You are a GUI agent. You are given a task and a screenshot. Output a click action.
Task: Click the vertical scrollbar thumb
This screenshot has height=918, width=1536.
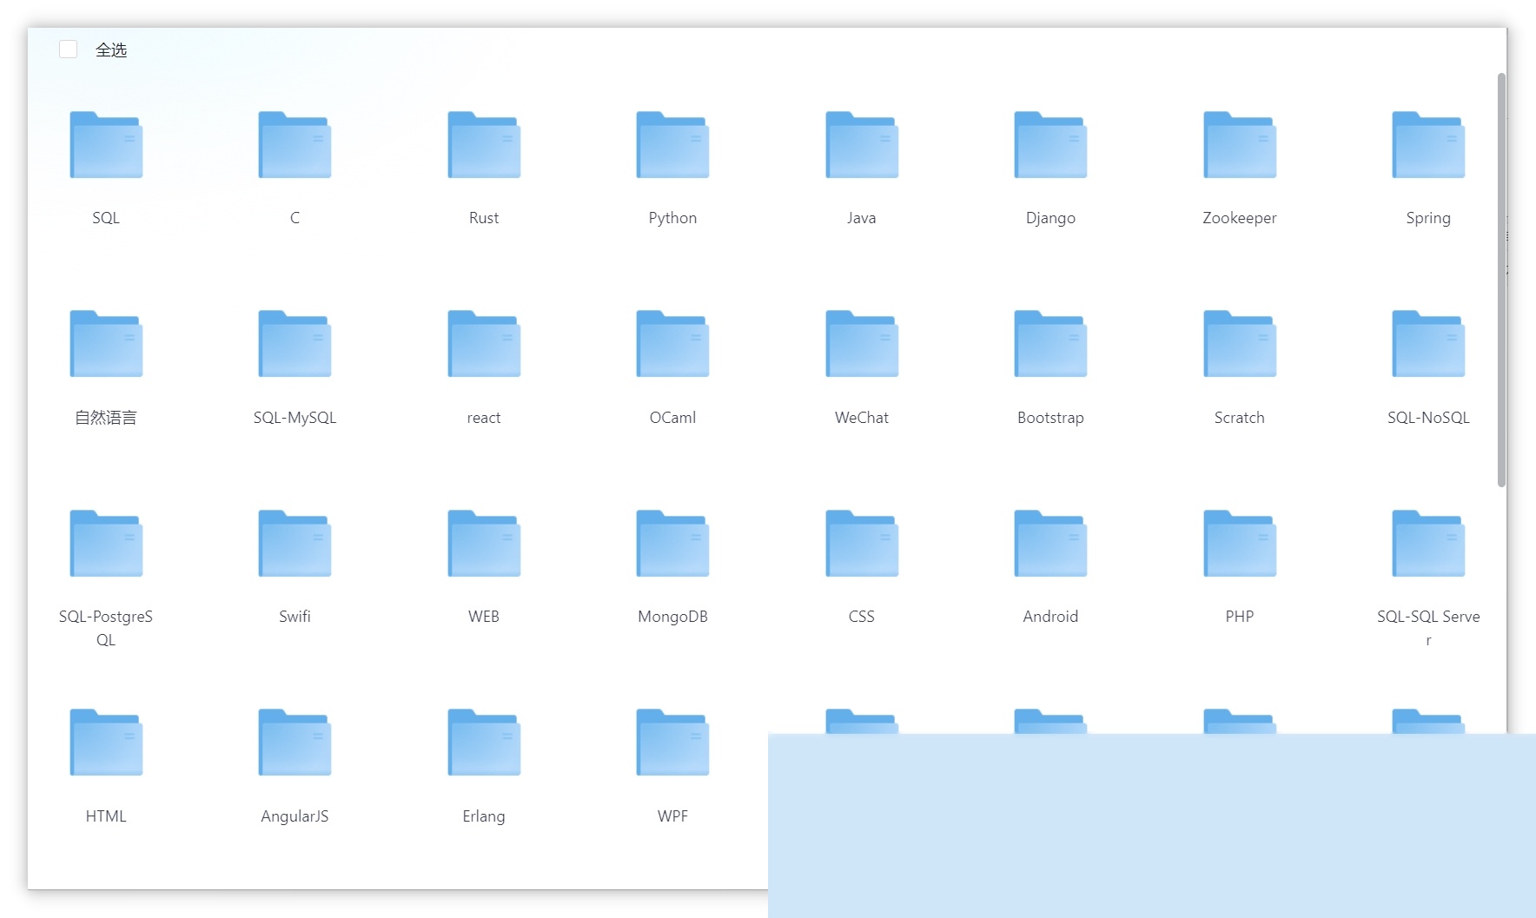tap(1501, 280)
